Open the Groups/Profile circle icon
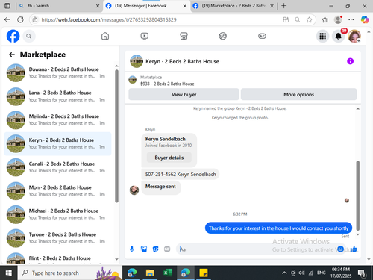The height and width of the screenshot is (280, 373). [223, 36]
